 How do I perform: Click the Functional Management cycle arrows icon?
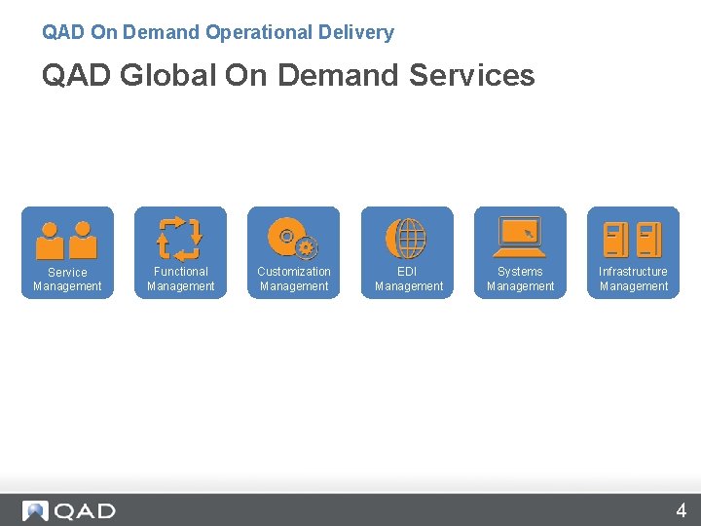tap(180, 239)
